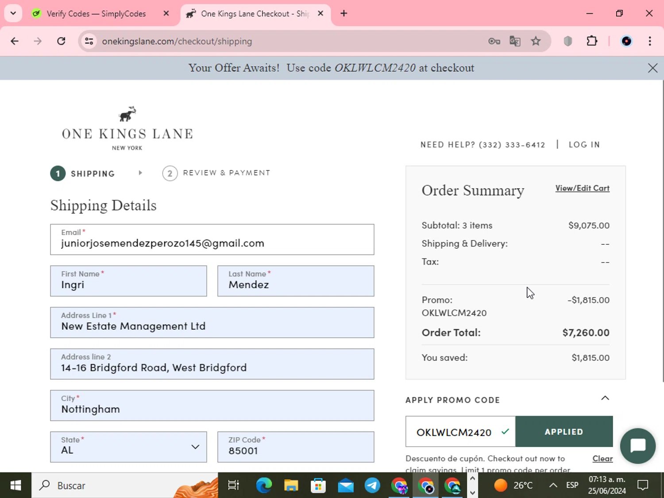This screenshot has height=498, width=664.
Task: Click the taskbar Buscar search box
Action: pyautogui.click(x=125, y=486)
